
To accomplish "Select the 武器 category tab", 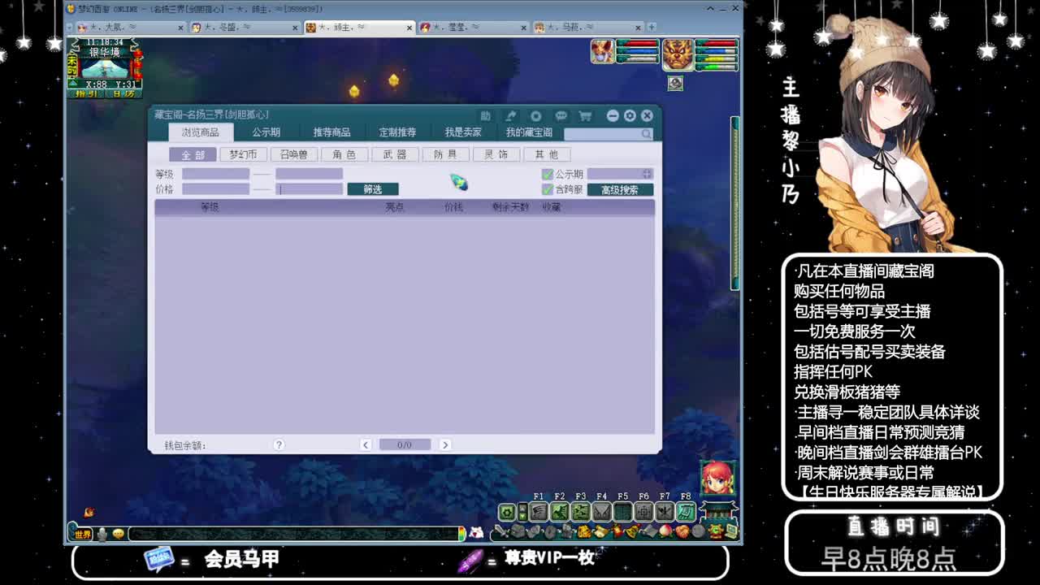I will [393, 154].
